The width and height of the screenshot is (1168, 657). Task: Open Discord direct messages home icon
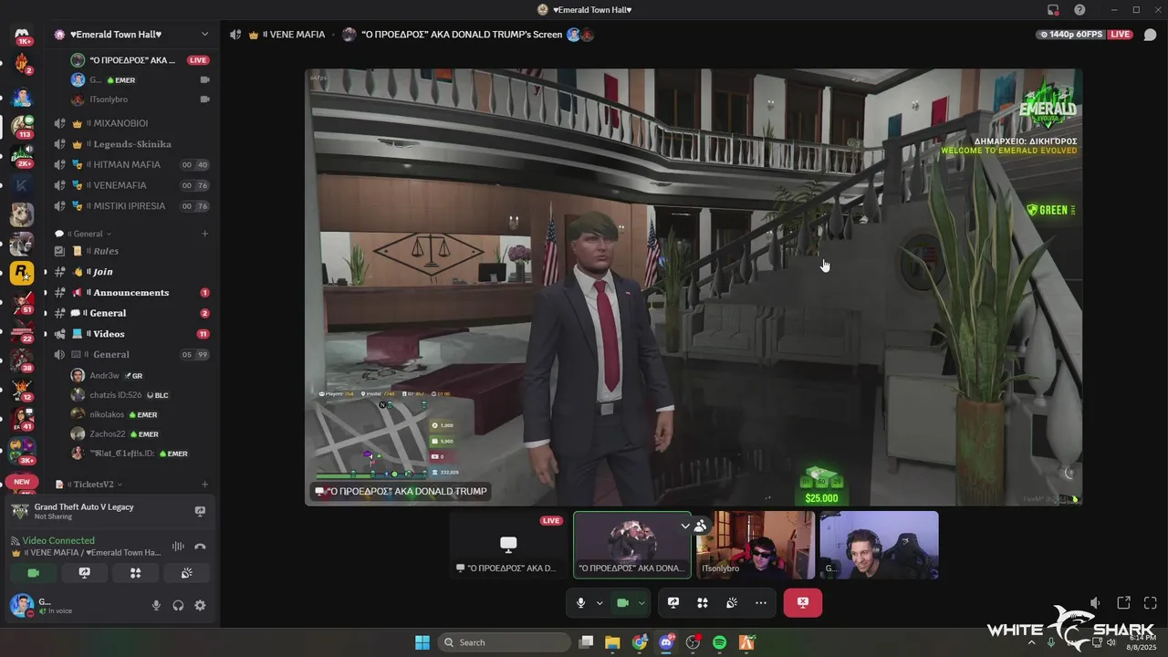click(x=22, y=36)
